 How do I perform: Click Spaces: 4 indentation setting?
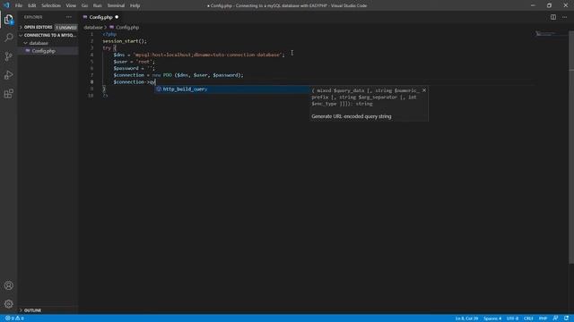pyautogui.click(x=492, y=318)
